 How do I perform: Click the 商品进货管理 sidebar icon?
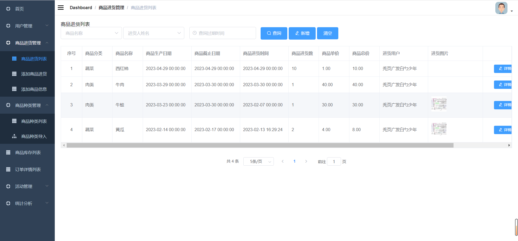tap(8, 43)
